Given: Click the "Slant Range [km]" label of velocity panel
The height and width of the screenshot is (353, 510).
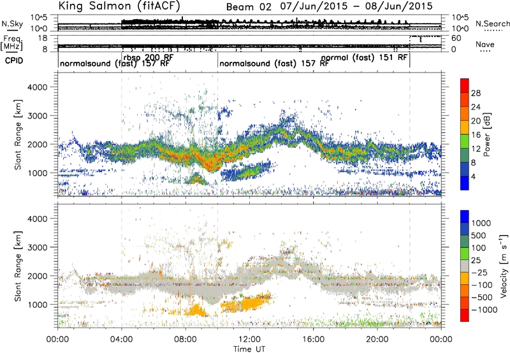Looking at the screenshot, I should (x=18, y=266).
